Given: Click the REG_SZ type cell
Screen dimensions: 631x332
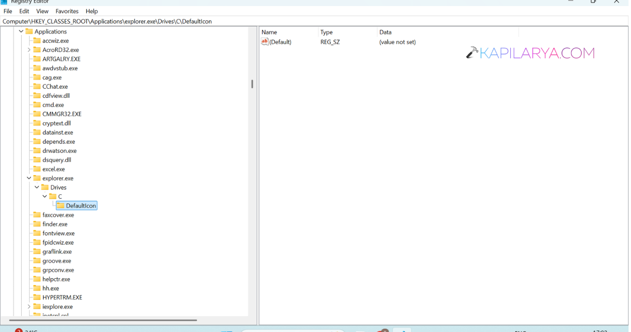Looking at the screenshot, I should click(x=330, y=42).
